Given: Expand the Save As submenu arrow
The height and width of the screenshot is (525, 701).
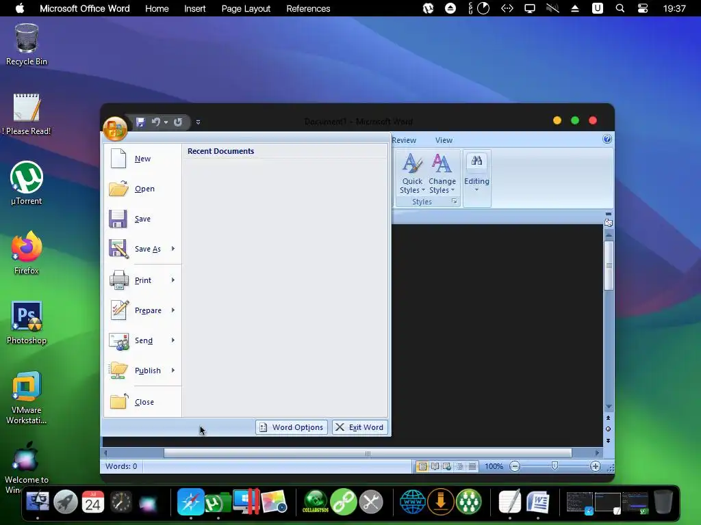Looking at the screenshot, I should tap(173, 249).
